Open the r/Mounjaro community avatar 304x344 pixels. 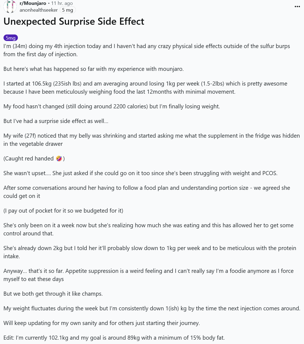click(x=10, y=7)
